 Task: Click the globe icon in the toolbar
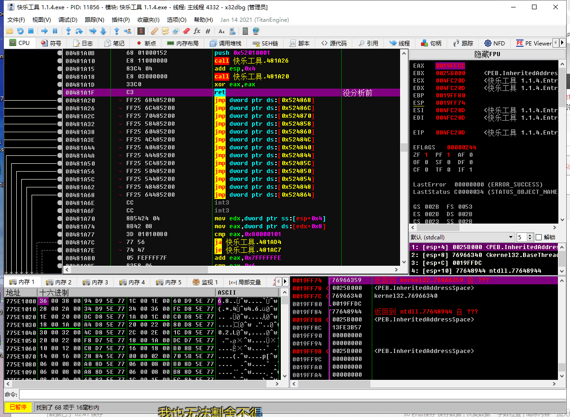point(256,31)
